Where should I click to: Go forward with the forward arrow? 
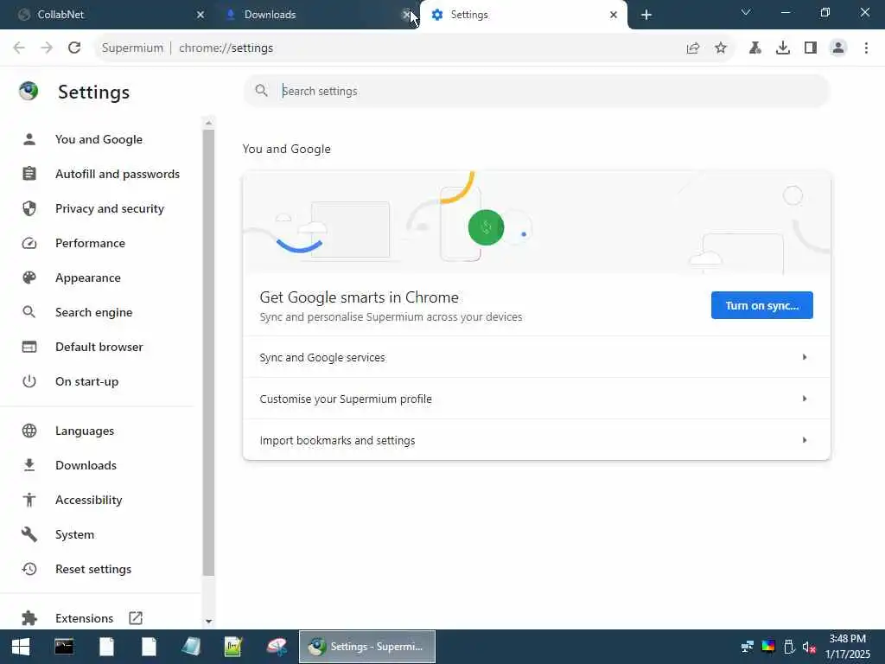tap(47, 48)
